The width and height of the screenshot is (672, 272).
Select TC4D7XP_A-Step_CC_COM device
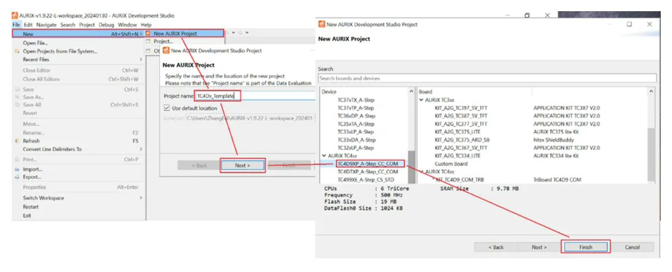click(x=368, y=172)
